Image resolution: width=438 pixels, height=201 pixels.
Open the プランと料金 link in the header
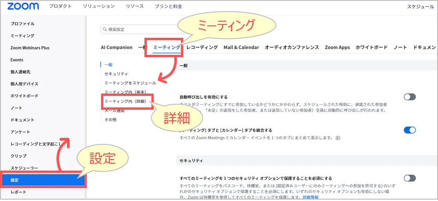[x=169, y=6]
